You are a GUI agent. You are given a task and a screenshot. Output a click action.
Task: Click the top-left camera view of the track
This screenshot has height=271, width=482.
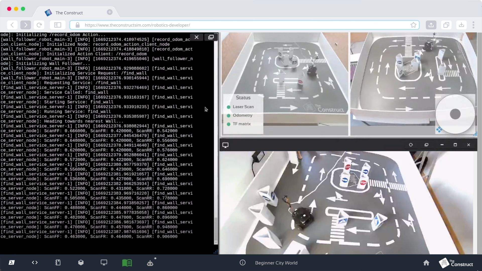[284, 84]
